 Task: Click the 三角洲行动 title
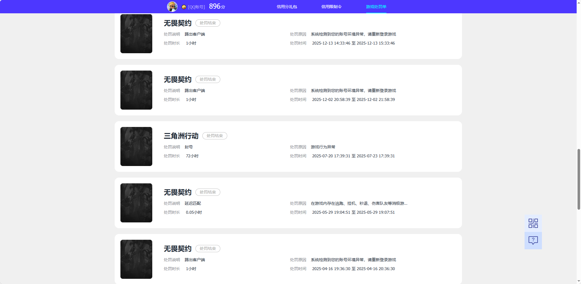tap(181, 136)
